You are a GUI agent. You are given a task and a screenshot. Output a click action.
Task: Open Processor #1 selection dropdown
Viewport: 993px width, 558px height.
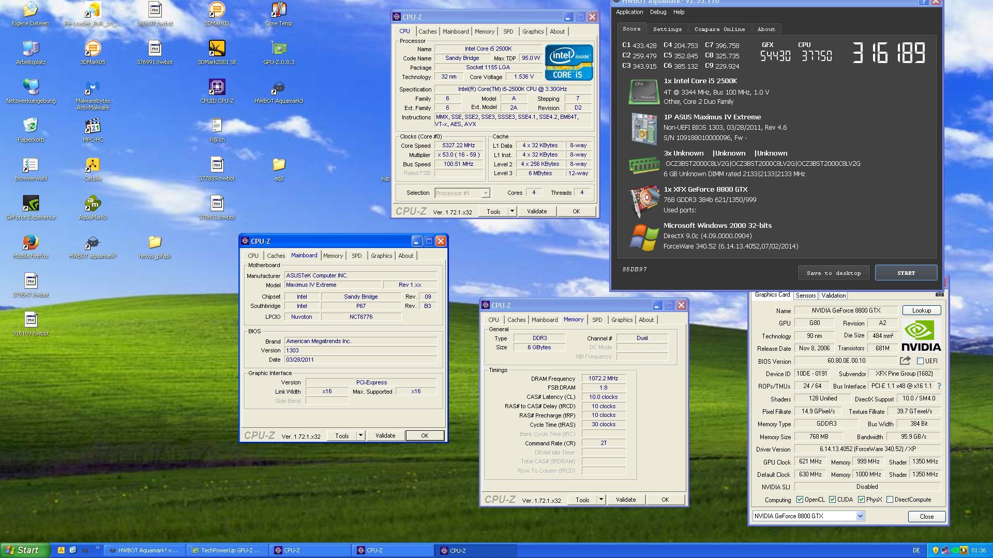(x=485, y=193)
